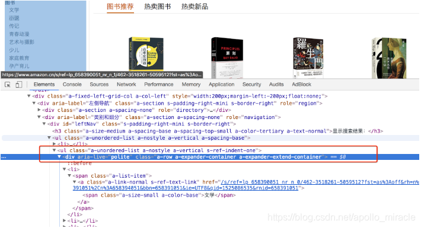Select the closing </a> tag line
This screenshot has width=421, height=228.
[83, 202]
